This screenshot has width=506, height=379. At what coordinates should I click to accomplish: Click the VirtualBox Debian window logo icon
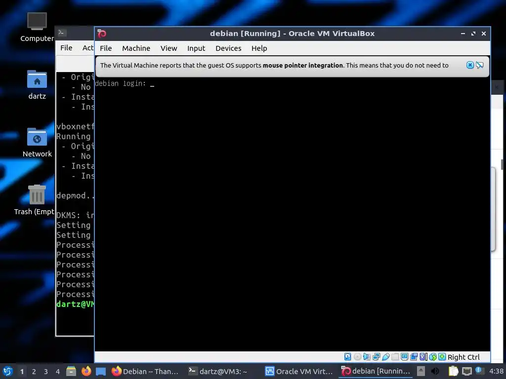point(102,34)
